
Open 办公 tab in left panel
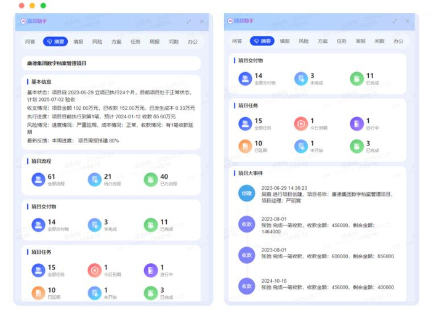click(x=193, y=42)
